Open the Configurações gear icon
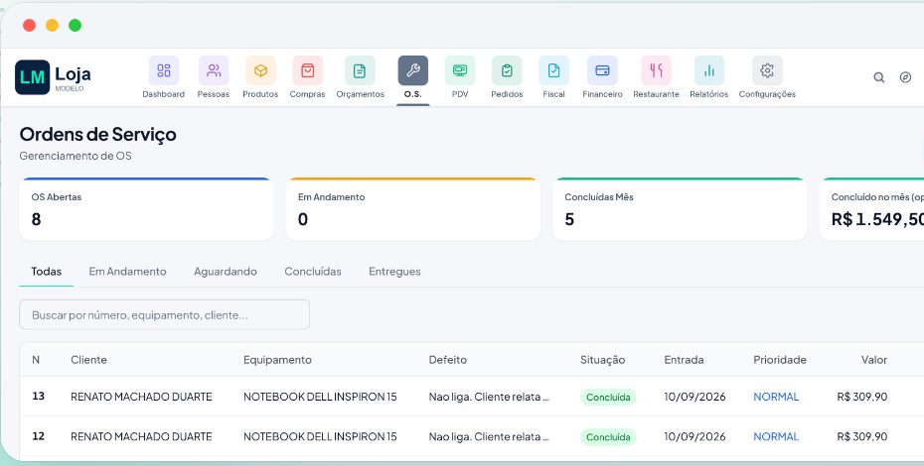924x466 pixels. [767, 71]
